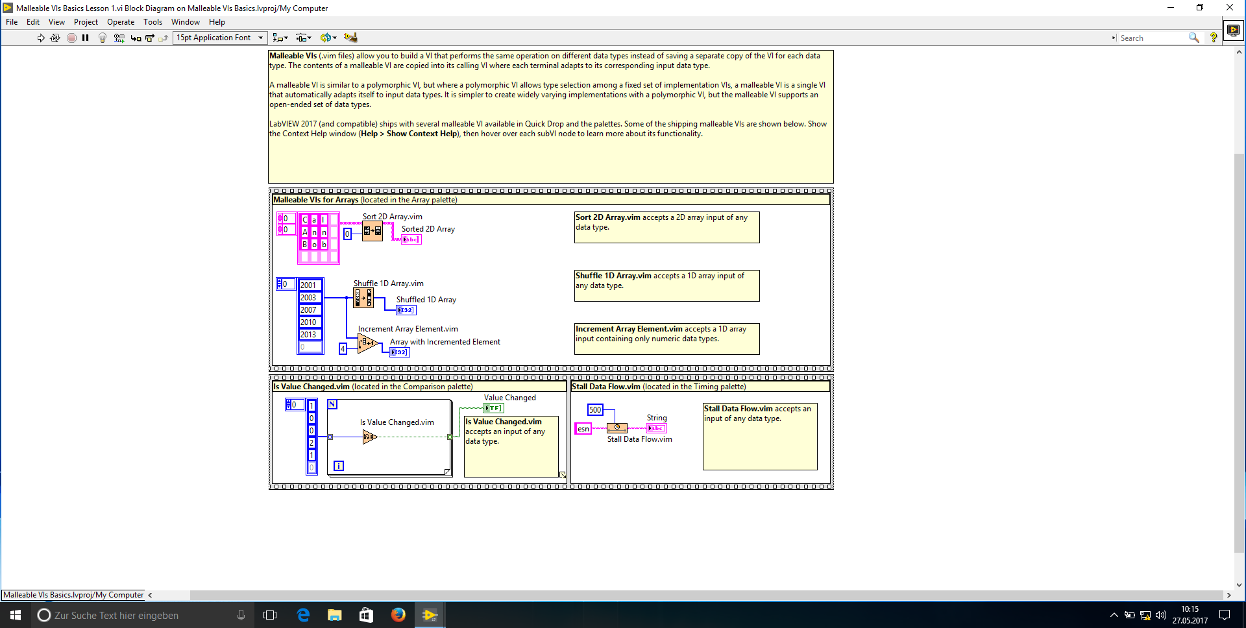
Task: Toggle Retain Wire Values button
Action: (x=119, y=38)
